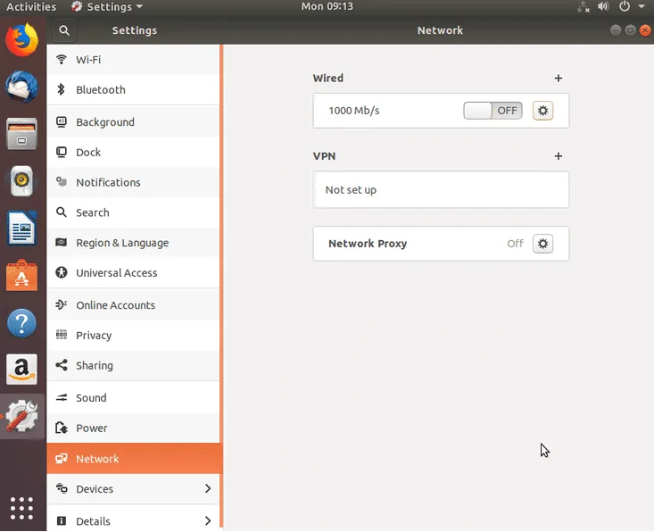Open Files manager from the dock

click(21, 134)
